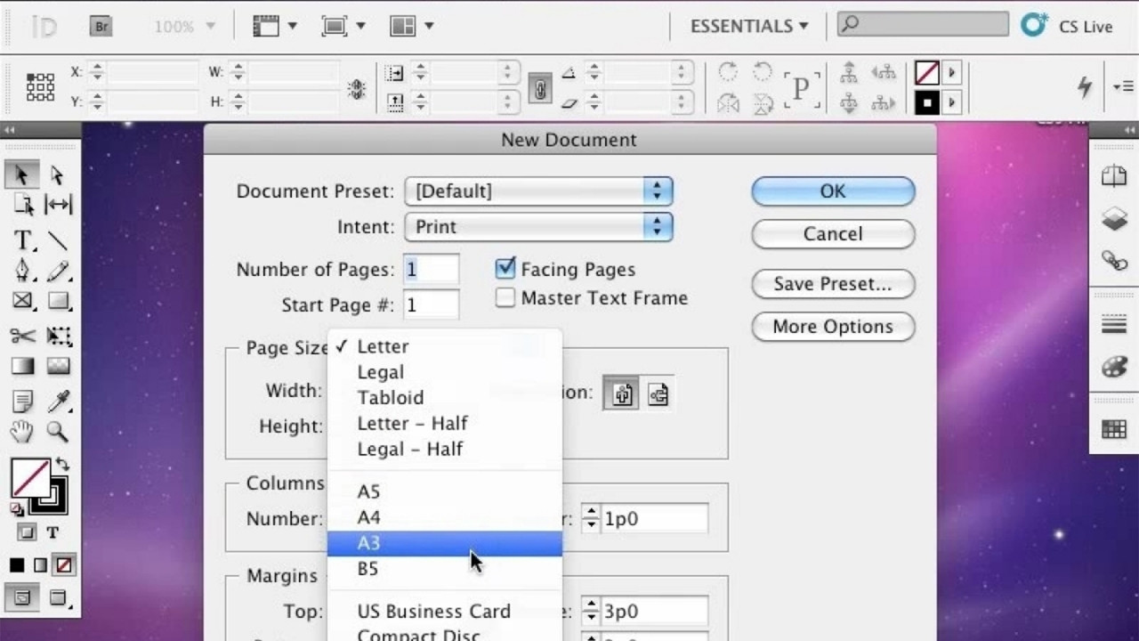Select the Eyedropper tool

(x=59, y=401)
